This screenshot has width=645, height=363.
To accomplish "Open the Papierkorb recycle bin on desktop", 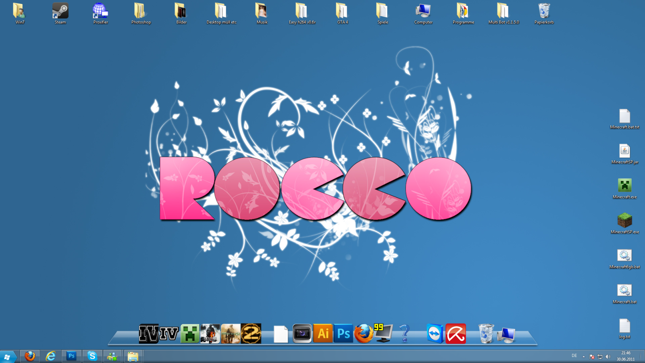I will (x=544, y=11).
